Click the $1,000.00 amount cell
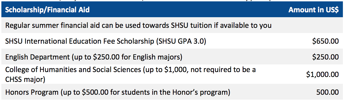The image size is (344, 101). (323, 74)
